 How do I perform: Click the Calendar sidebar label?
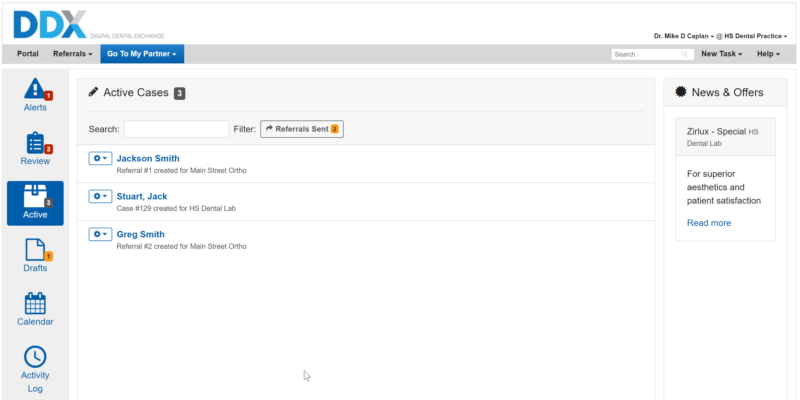coord(35,322)
